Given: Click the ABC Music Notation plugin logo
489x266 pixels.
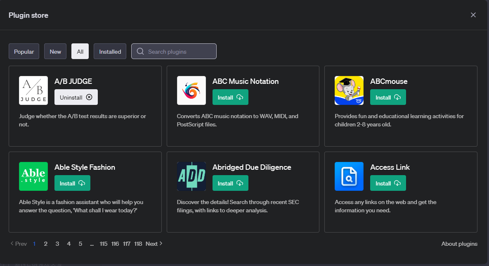Looking at the screenshot, I should pos(191,90).
